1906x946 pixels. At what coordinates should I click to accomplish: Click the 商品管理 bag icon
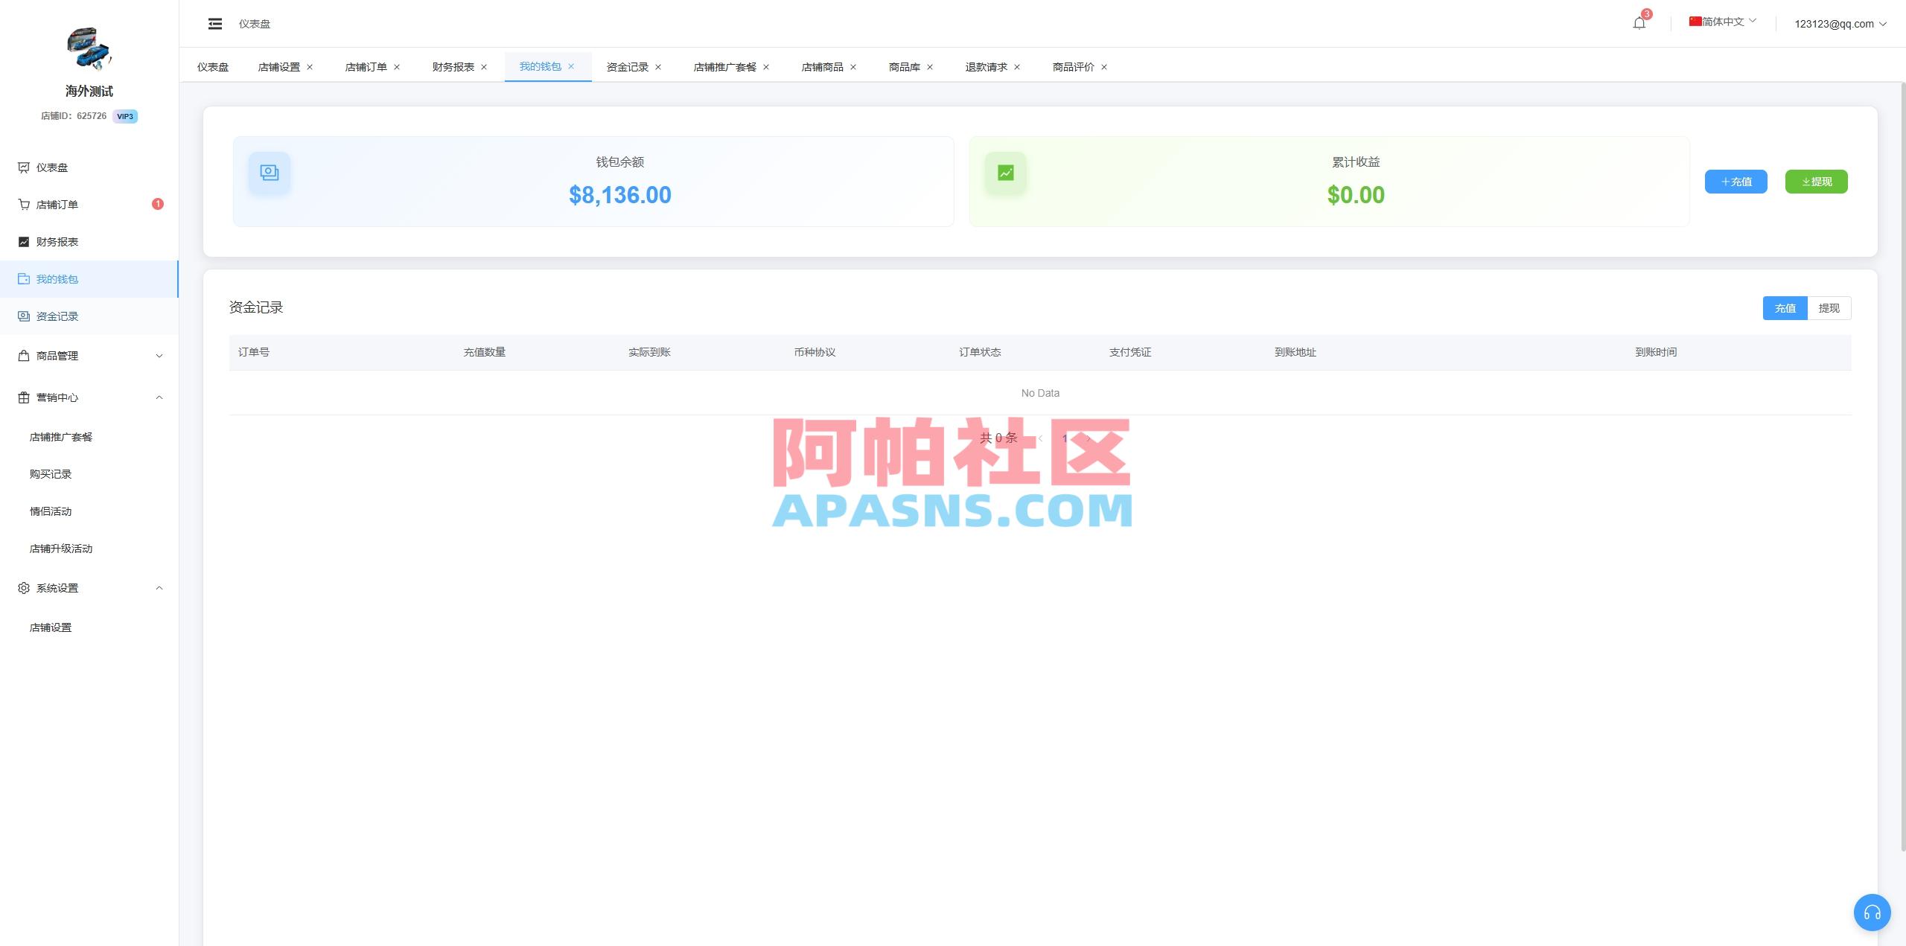coord(23,356)
